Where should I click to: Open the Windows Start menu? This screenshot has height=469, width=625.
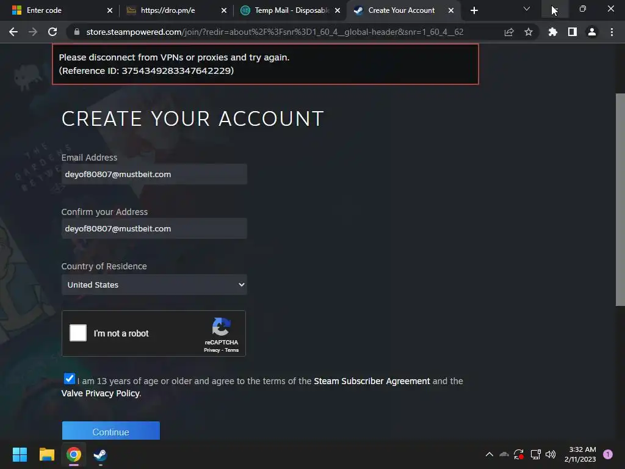[20, 454]
